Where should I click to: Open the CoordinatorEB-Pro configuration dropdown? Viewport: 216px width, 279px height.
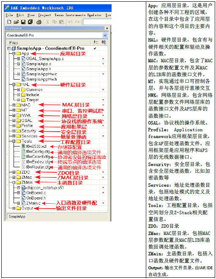pyautogui.click(x=105, y=35)
